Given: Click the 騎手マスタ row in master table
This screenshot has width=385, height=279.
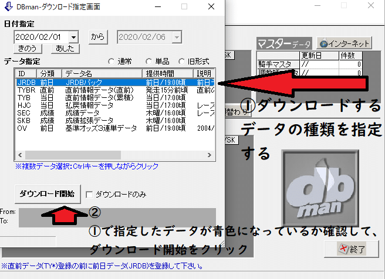Looking at the screenshot, I should [309, 64].
